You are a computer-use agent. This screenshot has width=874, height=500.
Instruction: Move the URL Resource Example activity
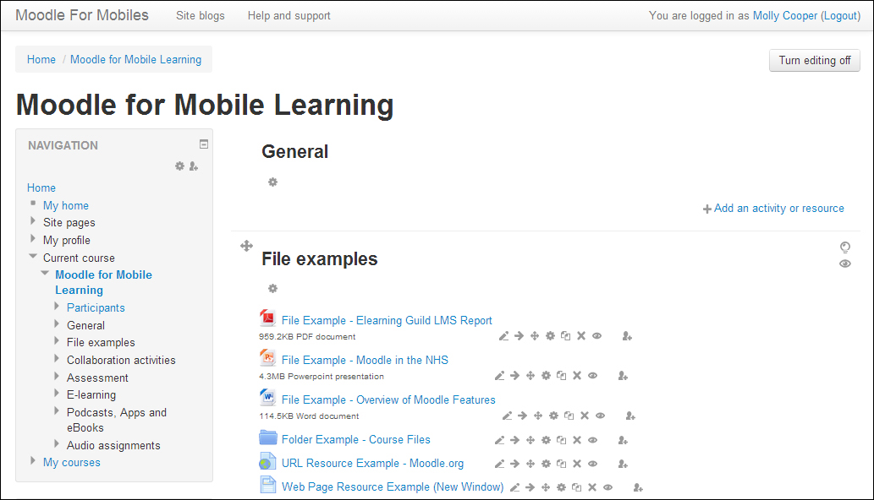pos(530,463)
